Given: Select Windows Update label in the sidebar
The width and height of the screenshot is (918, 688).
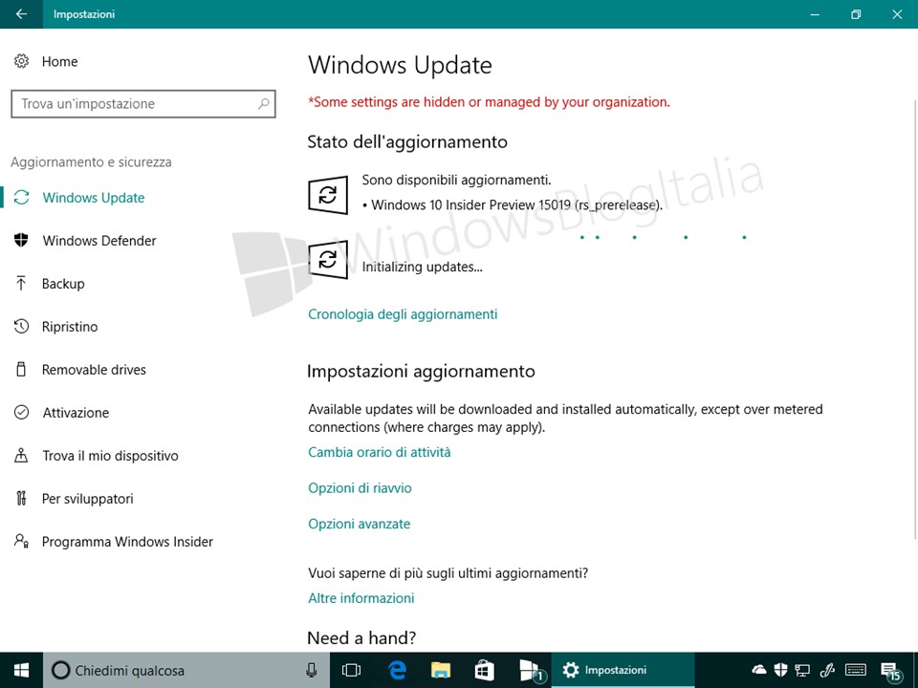Looking at the screenshot, I should pyautogui.click(x=94, y=198).
